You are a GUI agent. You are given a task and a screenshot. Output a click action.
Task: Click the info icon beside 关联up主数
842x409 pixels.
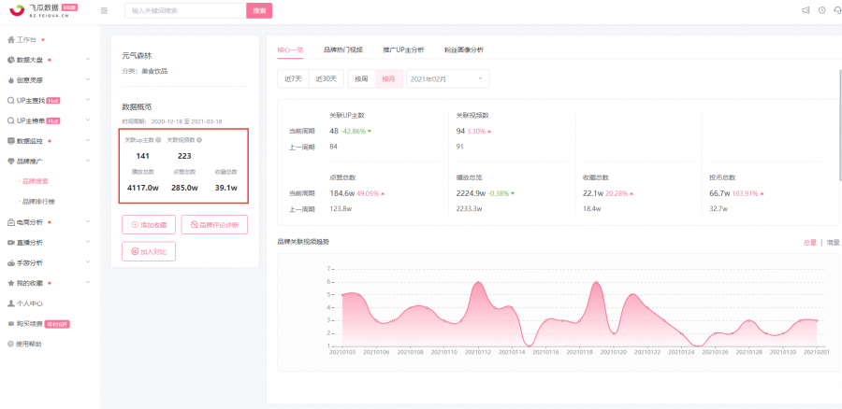[x=158, y=140]
